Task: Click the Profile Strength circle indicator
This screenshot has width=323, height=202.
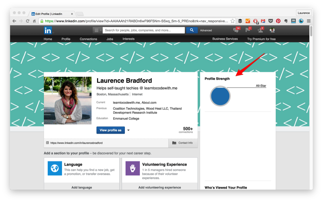Action: (220, 96)
